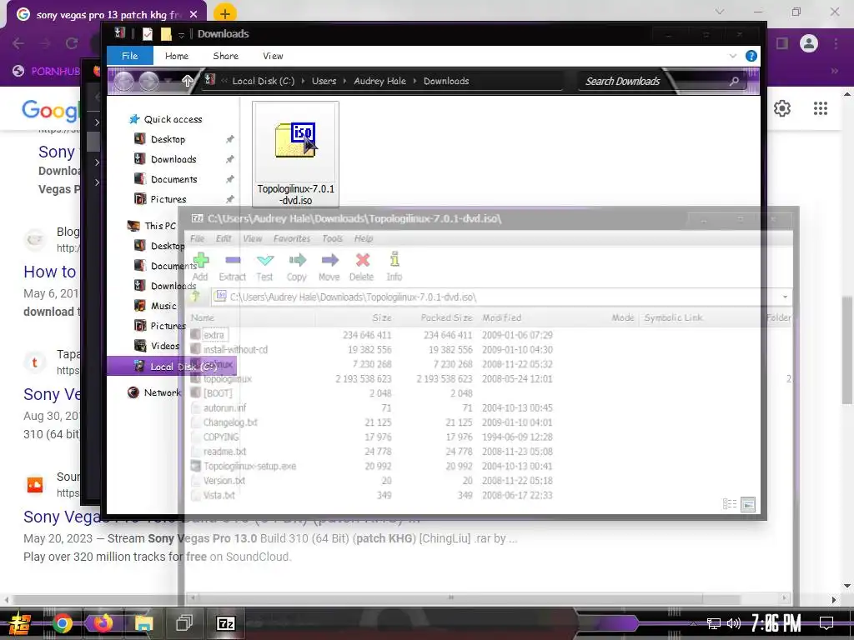Open a new Chrome tab with plus
The height and width of the screenshot is (640, 854).
[x=225, y=13]
